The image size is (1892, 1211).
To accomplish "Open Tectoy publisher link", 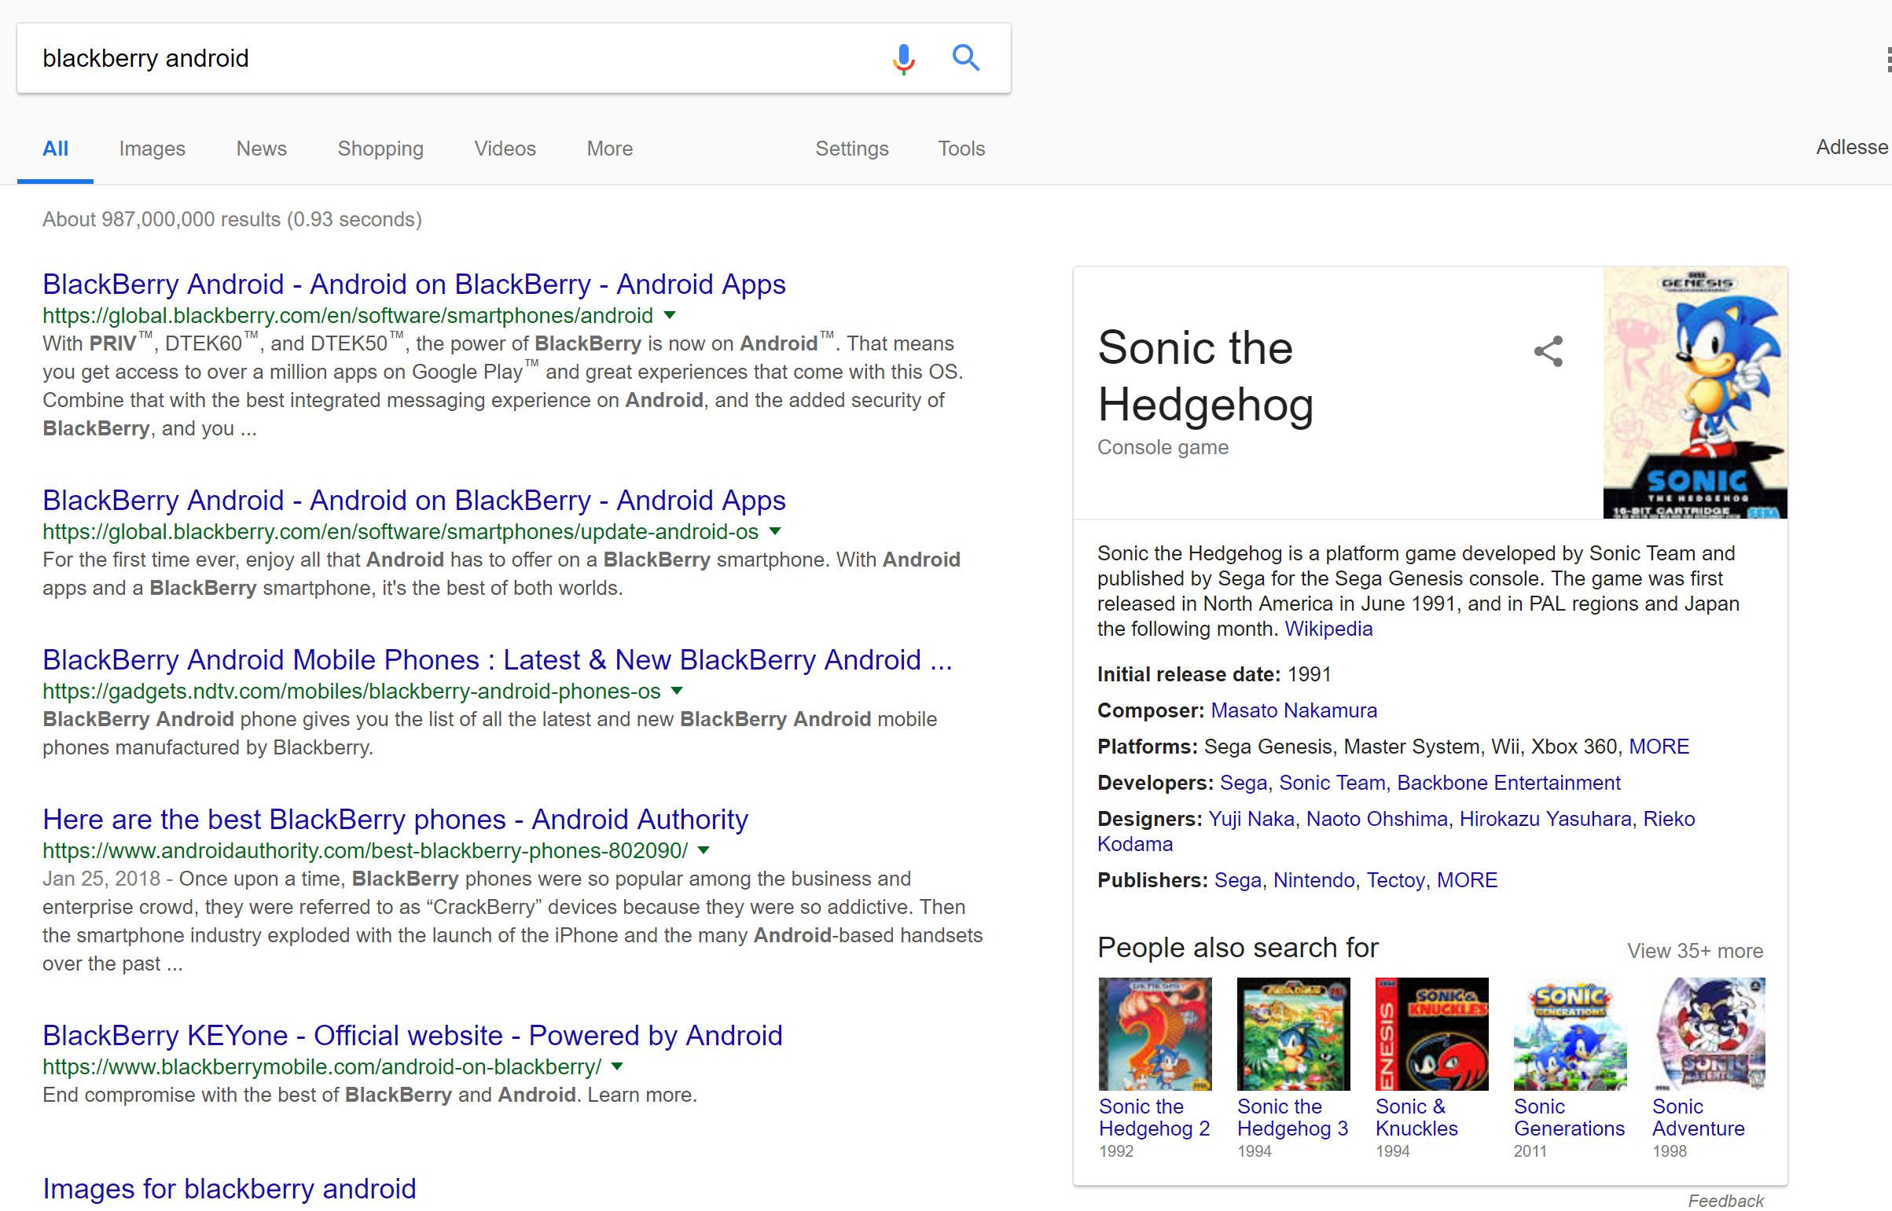I will pos(1395,881).
